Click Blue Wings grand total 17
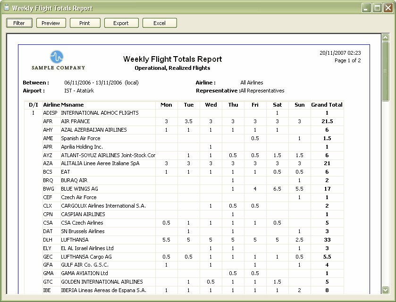The width and height of the screenshot is (396, 302). click(327, 189)
